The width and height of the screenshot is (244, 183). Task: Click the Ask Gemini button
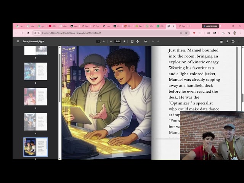pyautogui.click(x=210, y=26)
